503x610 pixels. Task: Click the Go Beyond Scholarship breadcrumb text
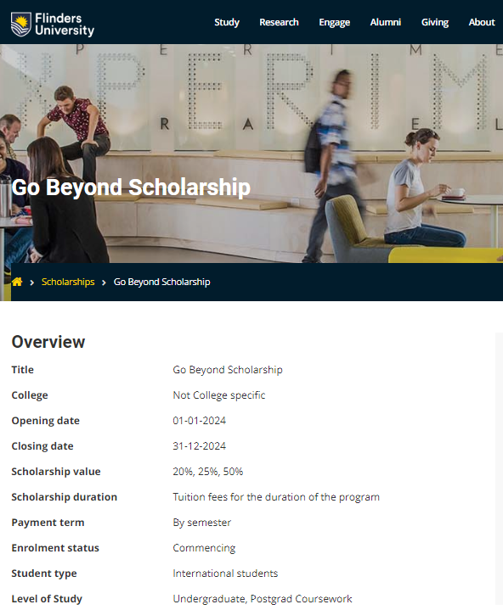tap(161, 282)
